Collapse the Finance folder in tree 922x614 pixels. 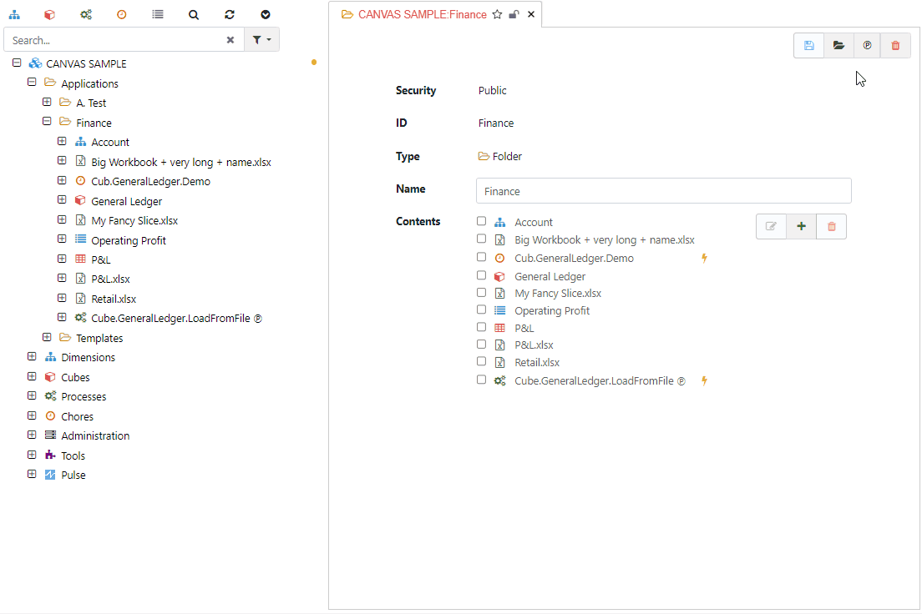[47, 122]
